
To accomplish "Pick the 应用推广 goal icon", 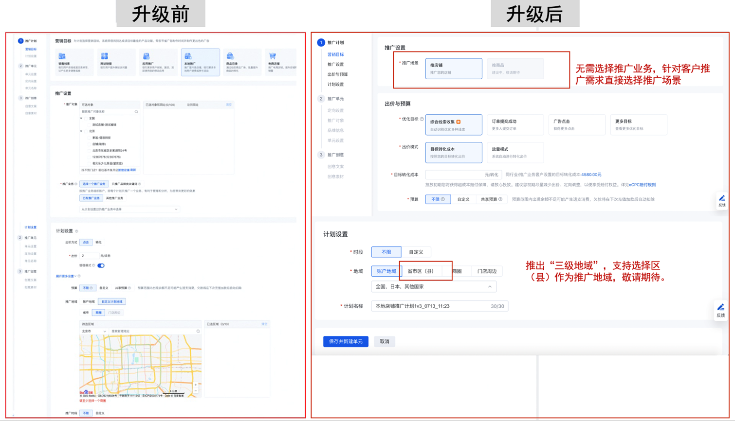I will point(146,56).
